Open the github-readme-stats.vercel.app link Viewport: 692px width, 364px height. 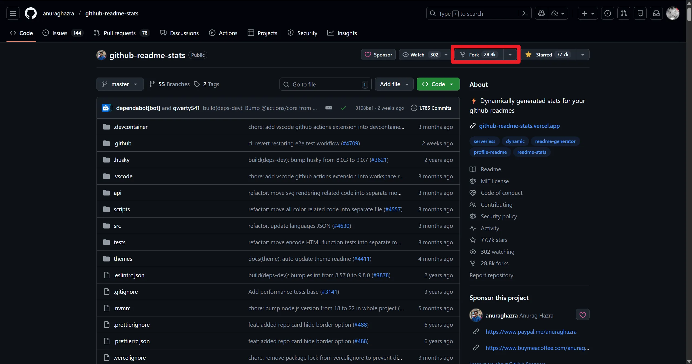pos(519,126)
